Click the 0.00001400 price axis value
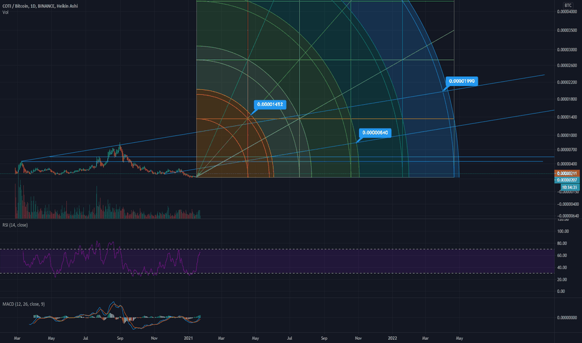This screenshot has height=343, width=582. (567, 117)
